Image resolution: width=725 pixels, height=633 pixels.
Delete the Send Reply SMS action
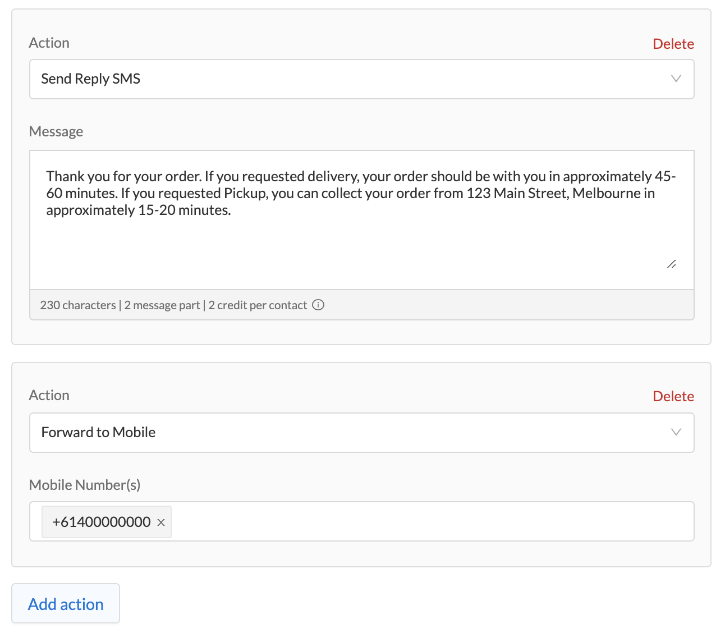click(673, 43)
